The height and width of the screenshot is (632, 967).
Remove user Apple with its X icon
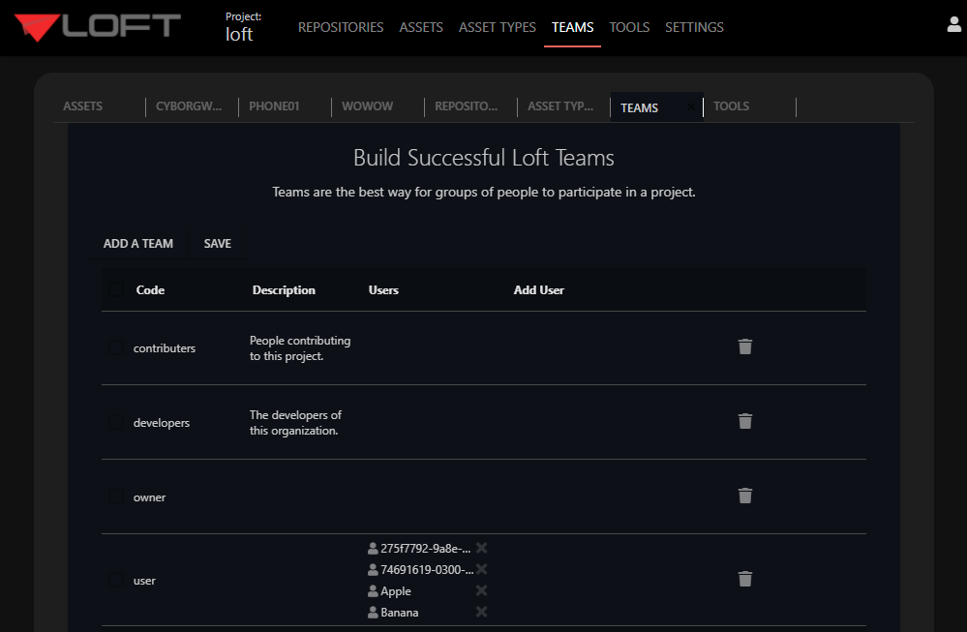tap(481, 590)
